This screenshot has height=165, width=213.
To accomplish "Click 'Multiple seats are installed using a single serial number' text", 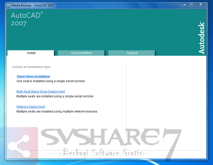I will [55, 96].
